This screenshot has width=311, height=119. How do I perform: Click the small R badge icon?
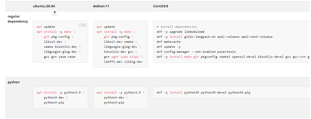pos(55,12)
